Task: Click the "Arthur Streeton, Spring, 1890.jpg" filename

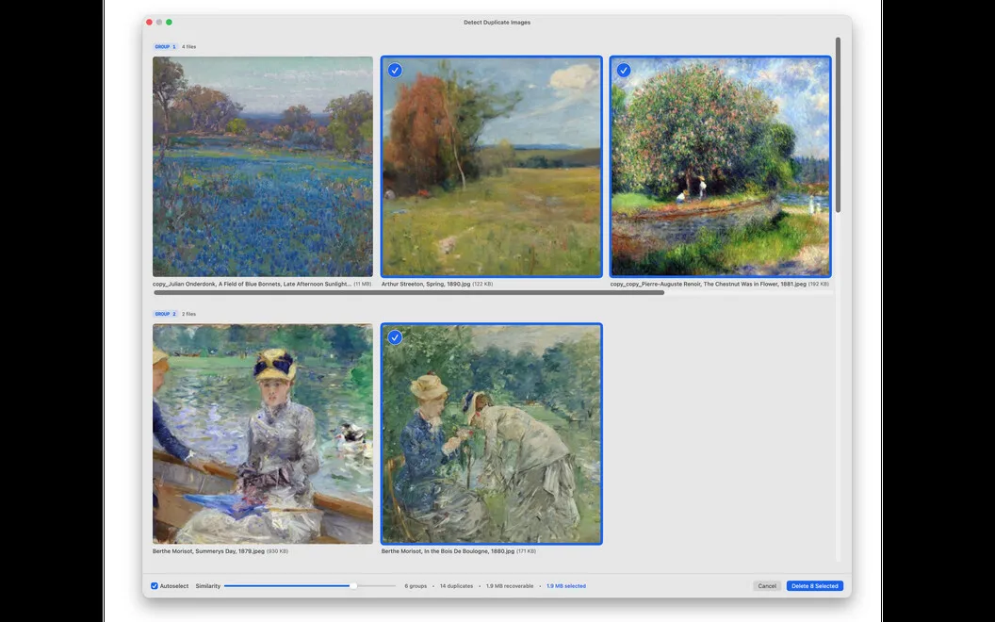Action: tap(426, 285)
